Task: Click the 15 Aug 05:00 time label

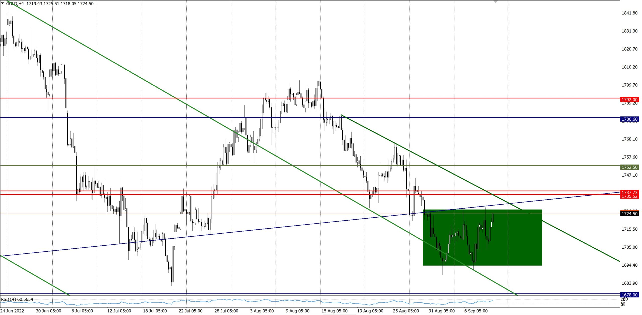Action: click(334, 311)
